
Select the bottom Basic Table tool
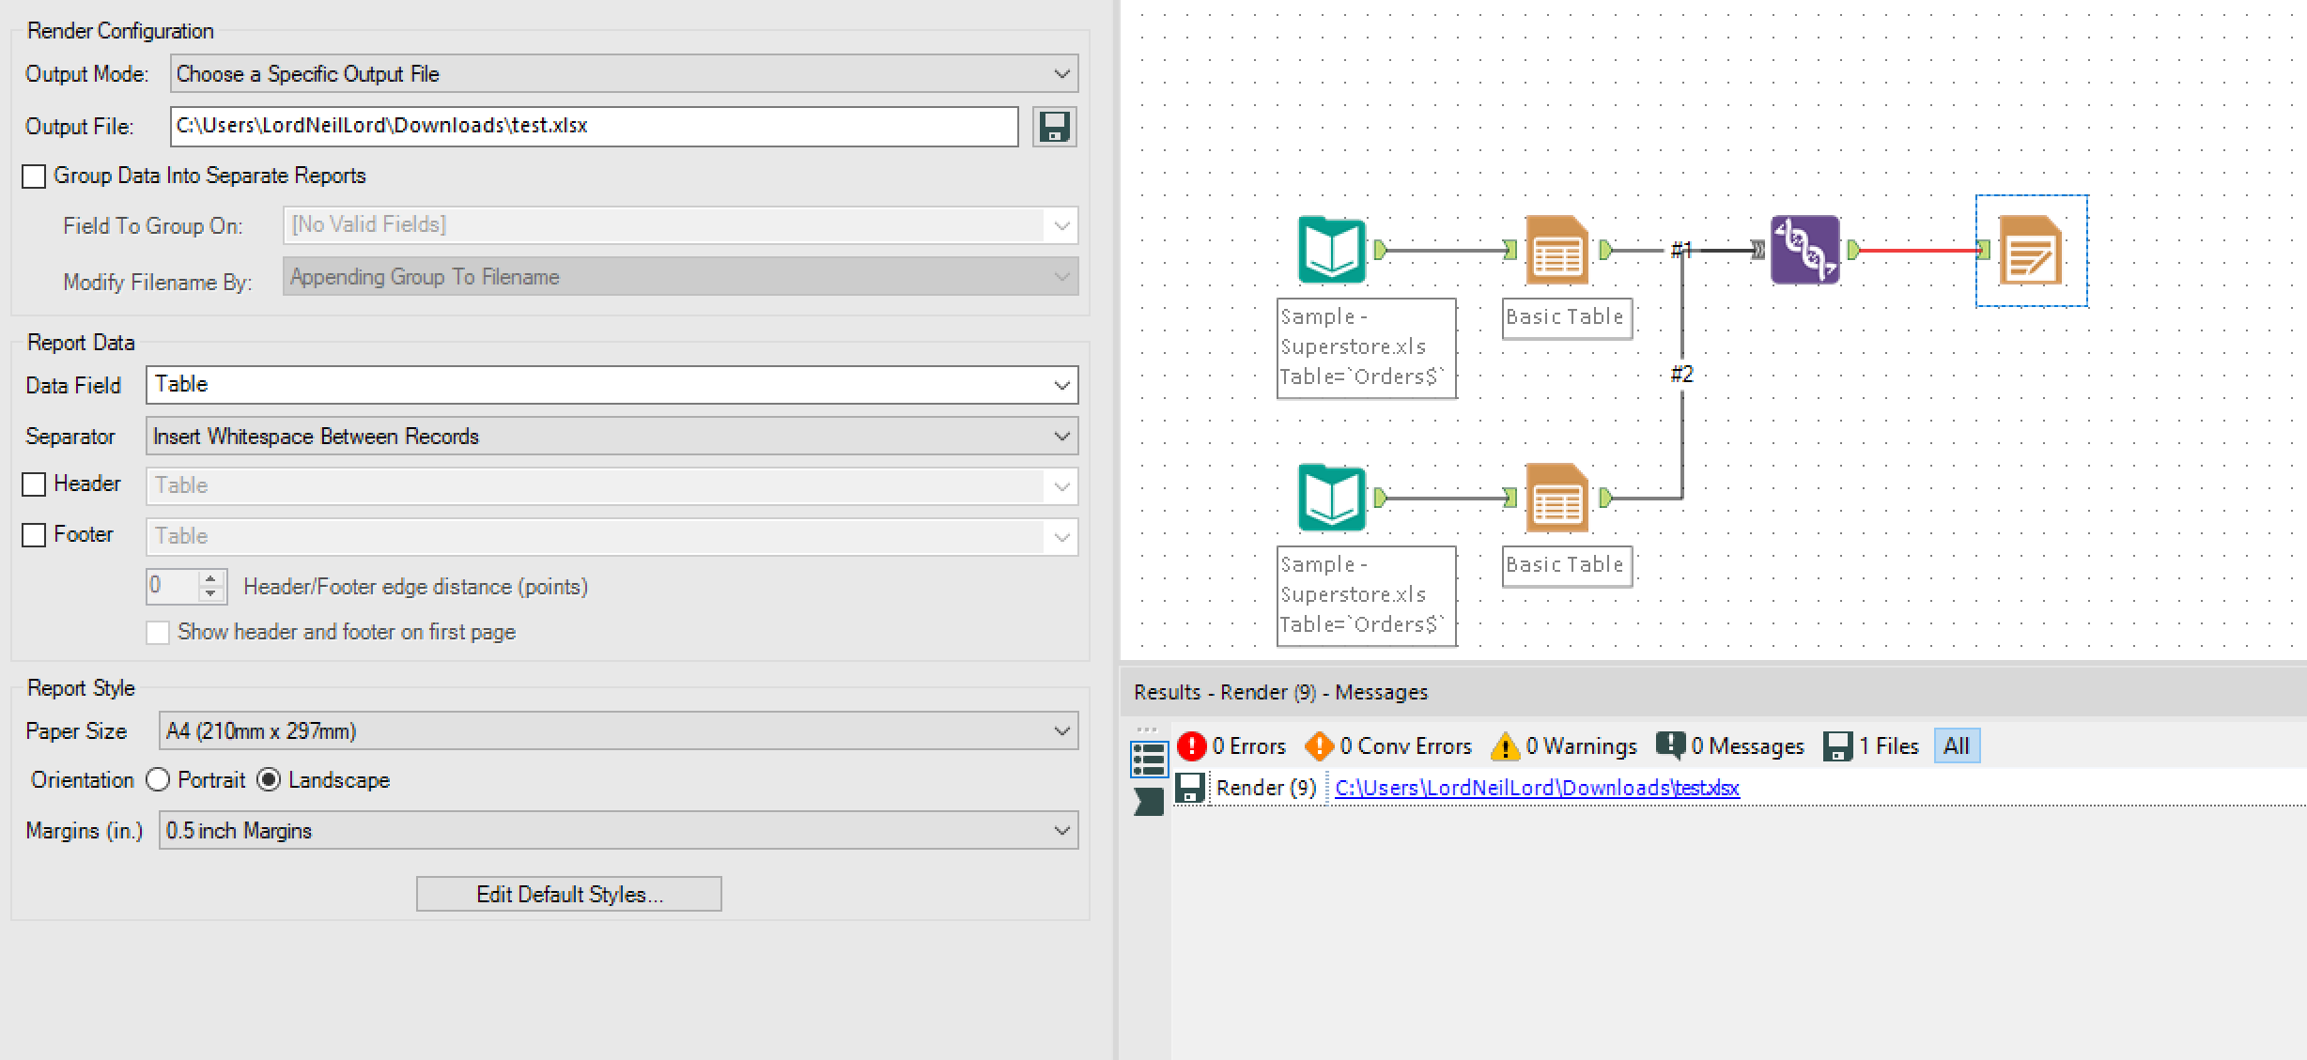(1556, 498)
